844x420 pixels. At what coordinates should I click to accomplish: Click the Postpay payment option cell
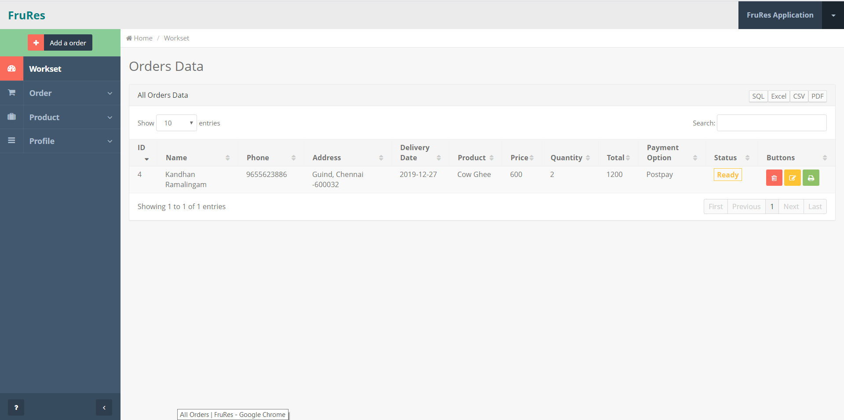[x=660, y=174]
